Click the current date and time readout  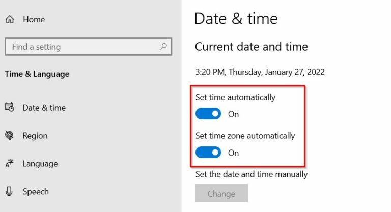[x=260, y=72]
